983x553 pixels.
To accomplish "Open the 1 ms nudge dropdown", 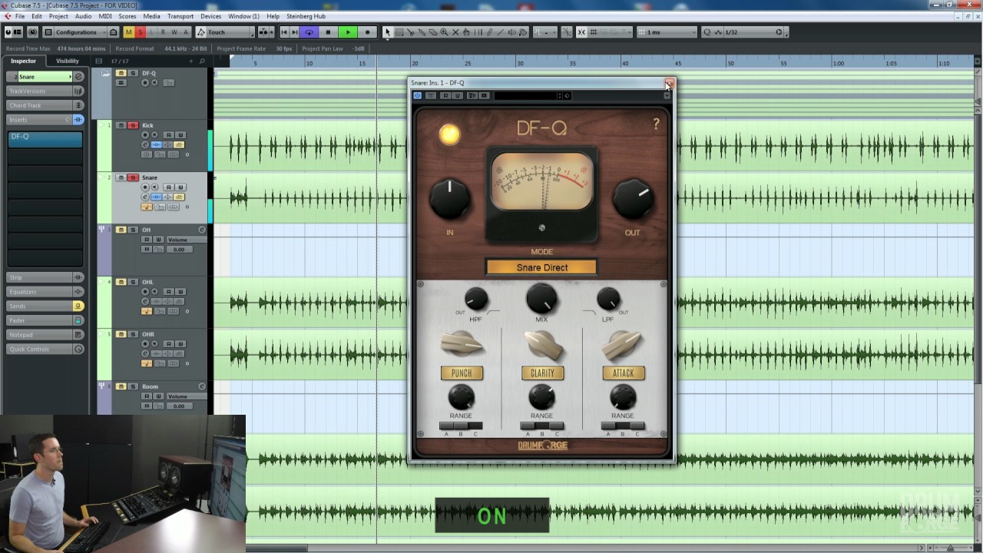I will (666, 32).
